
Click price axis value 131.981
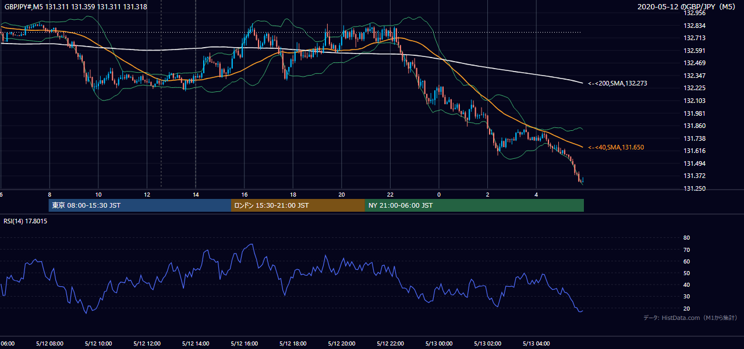(695, 113)
